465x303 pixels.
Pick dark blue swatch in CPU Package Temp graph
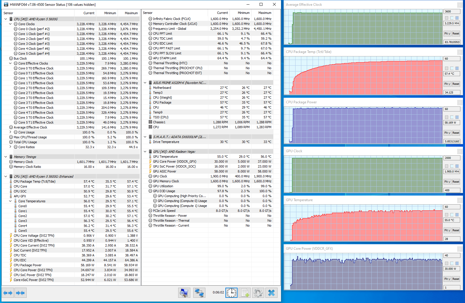click(457, 68)
